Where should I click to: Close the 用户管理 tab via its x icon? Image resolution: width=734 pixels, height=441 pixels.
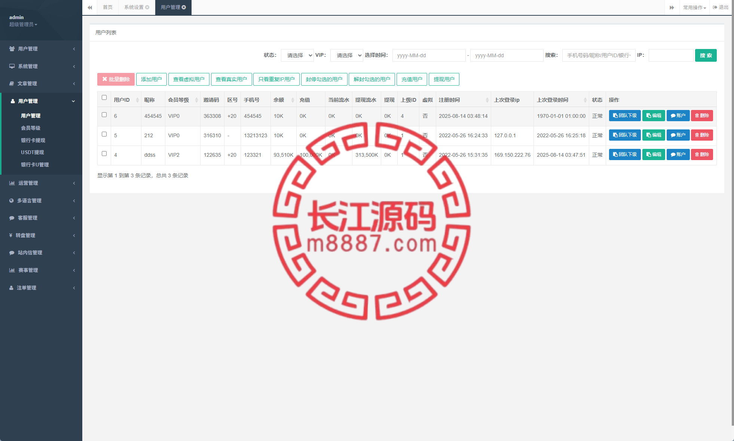tap(184, 7)
